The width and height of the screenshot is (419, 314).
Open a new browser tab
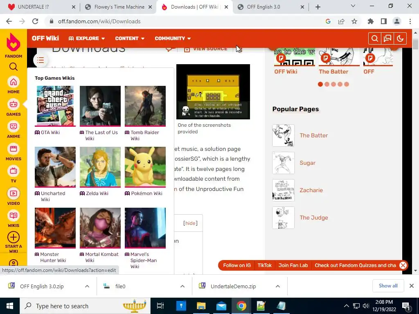click(318, 7)
